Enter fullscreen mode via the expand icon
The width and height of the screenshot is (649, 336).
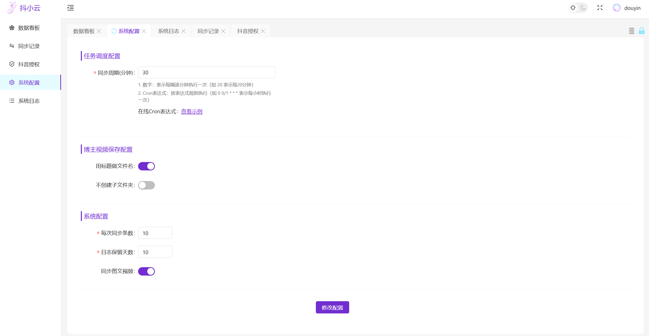click(600, 8)
